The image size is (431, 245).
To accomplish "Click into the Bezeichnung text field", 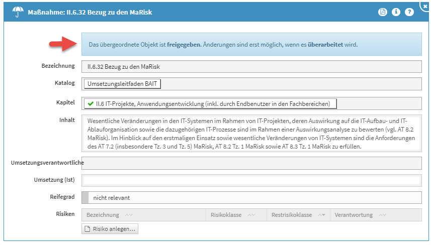I will coord(251,67).
